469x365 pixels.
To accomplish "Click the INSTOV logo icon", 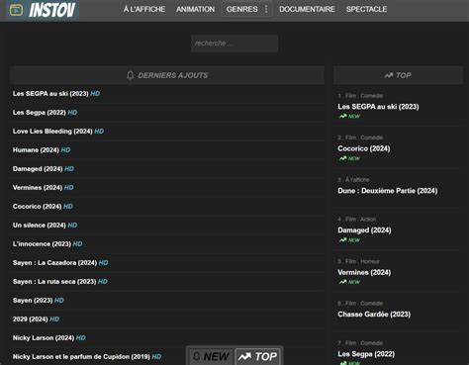I will pos(16,10).
